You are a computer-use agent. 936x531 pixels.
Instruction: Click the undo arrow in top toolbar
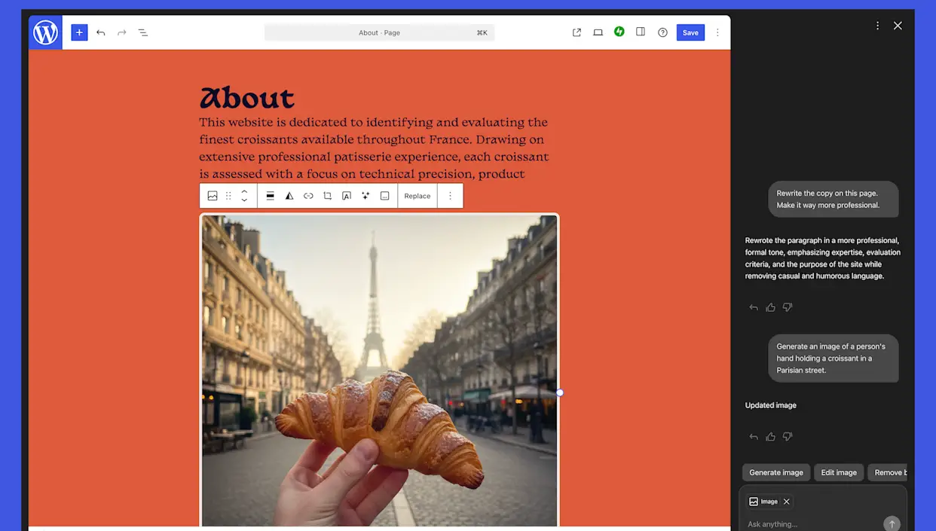[100, 32]
